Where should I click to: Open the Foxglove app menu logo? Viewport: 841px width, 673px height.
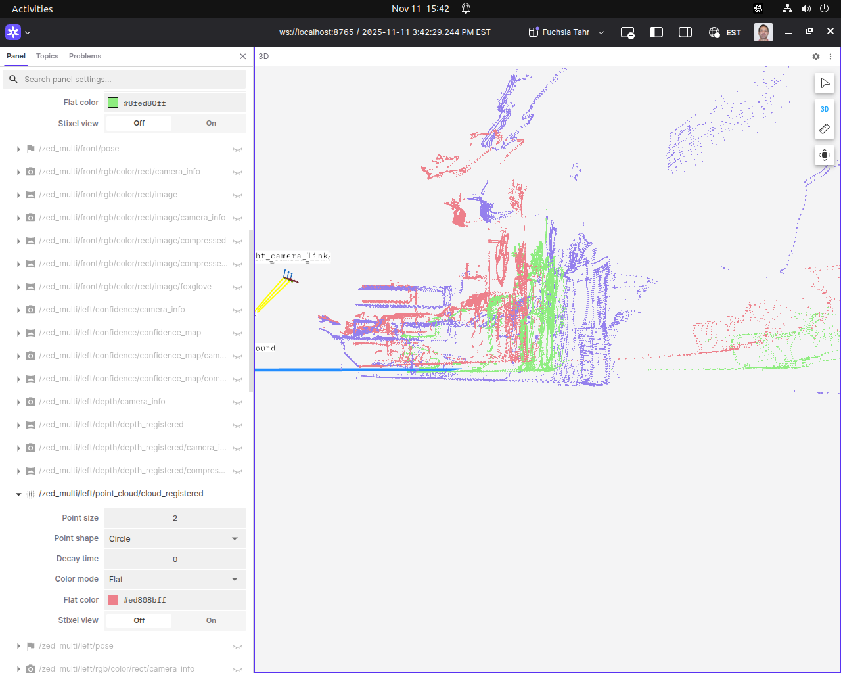point(13,32)
